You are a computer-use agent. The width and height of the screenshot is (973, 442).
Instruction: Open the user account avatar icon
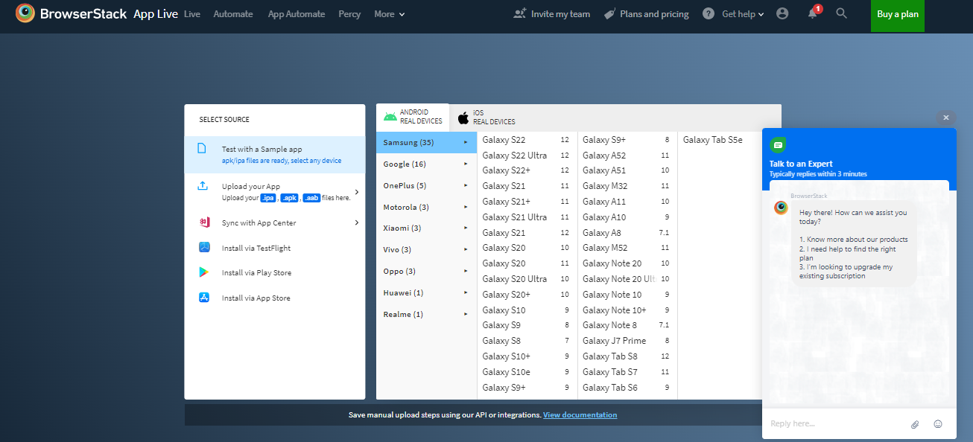(x=782, y=13)
